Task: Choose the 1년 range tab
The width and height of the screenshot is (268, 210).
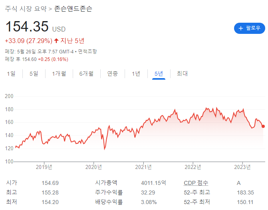Action: 136,74
